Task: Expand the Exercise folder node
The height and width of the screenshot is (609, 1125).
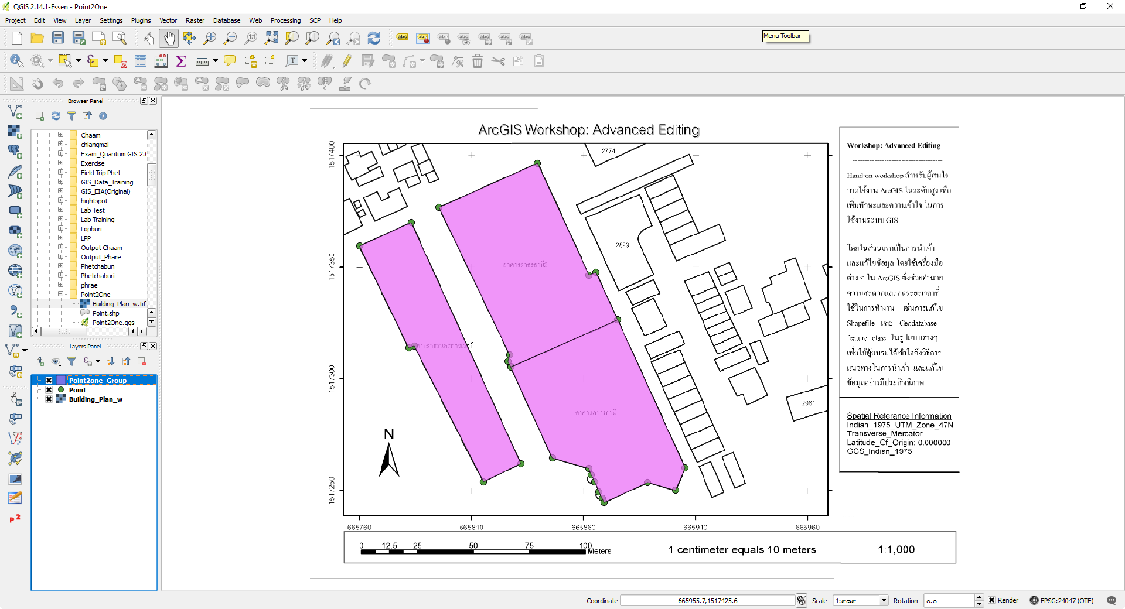Action: point(60,163)
